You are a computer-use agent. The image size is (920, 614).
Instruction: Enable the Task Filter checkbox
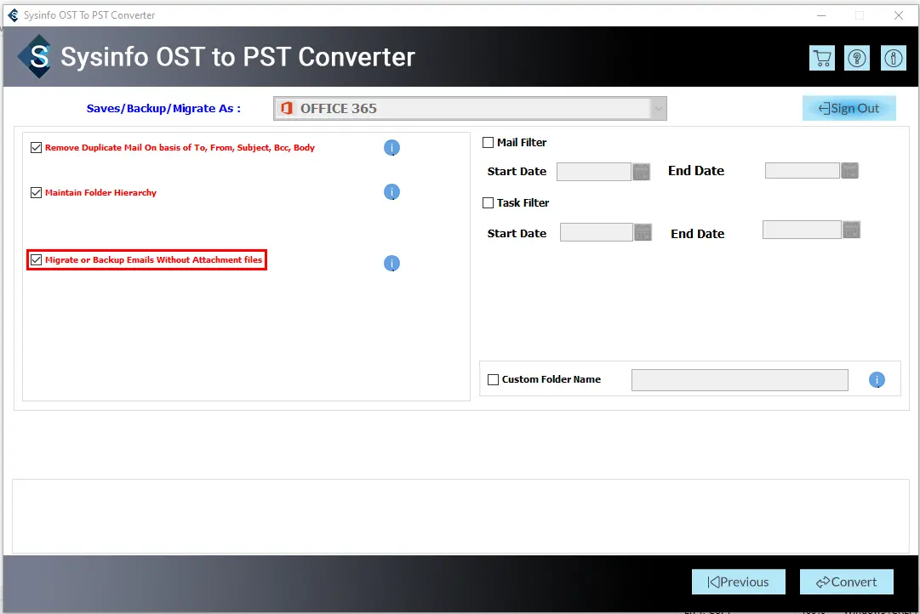tap(489, 203)
